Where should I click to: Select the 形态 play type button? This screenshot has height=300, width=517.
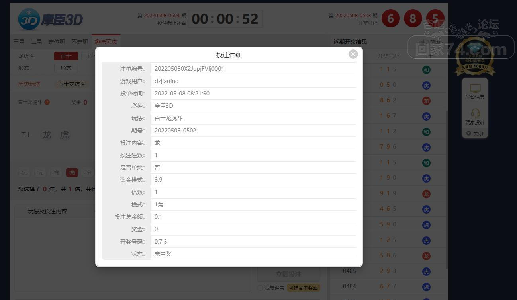tap(66, 68)
